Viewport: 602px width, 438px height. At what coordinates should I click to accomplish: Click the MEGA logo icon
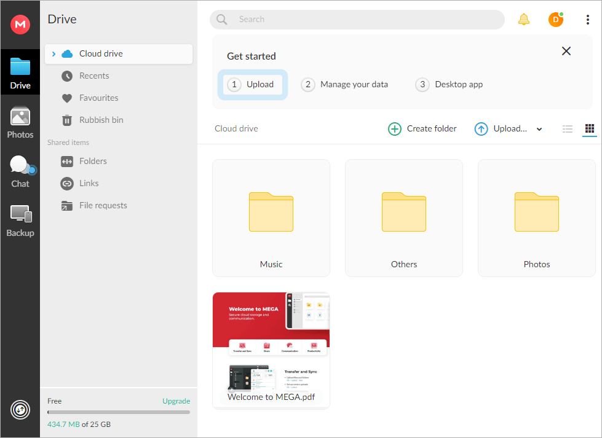click(20, 25)
